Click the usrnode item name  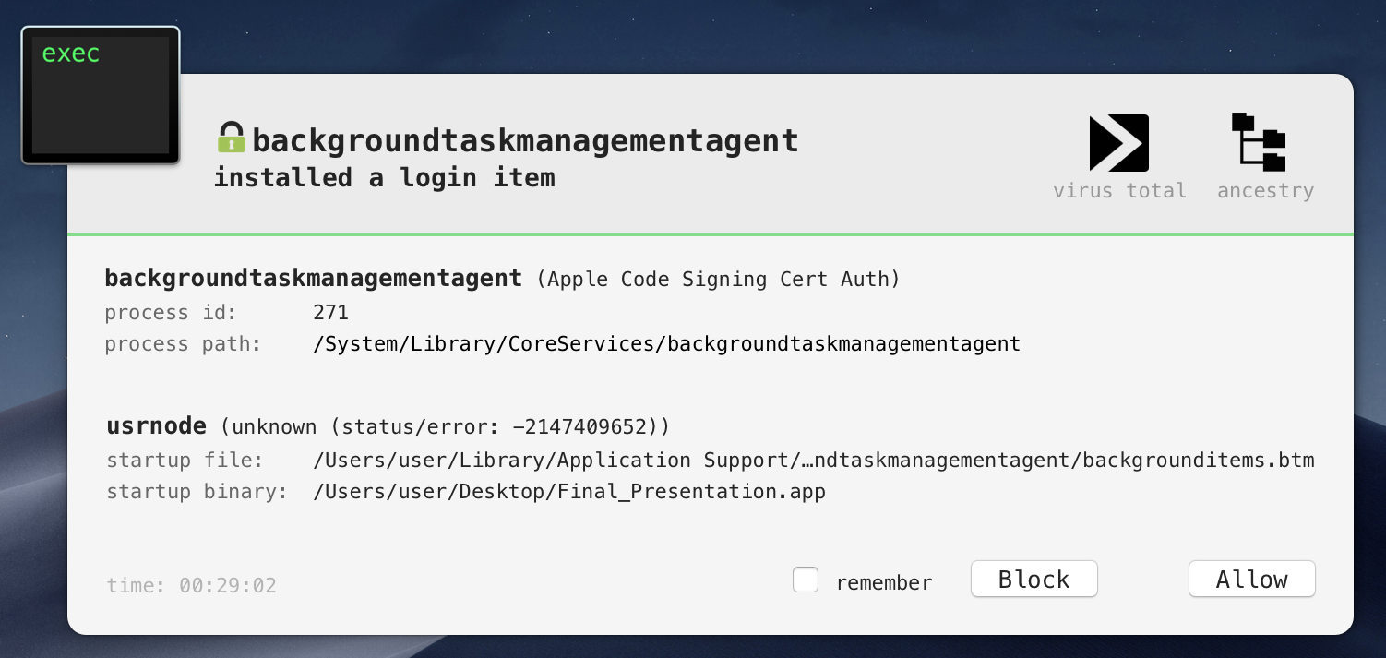156,426
